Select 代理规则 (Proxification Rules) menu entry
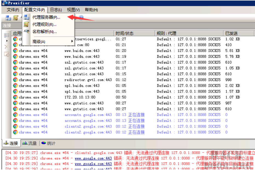The width and height of the screenshot is (255, 170). point(44,24)
